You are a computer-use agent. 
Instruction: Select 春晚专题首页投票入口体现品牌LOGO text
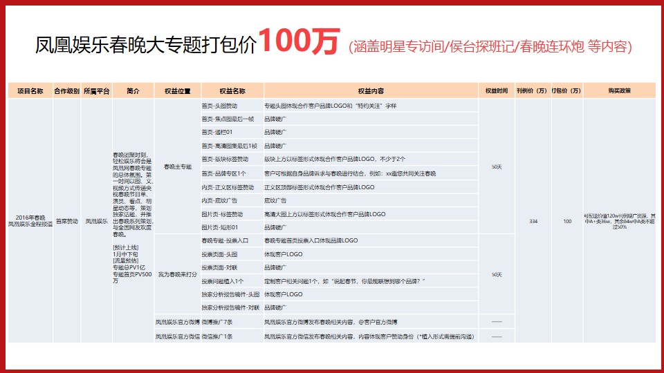pos(311,240)
